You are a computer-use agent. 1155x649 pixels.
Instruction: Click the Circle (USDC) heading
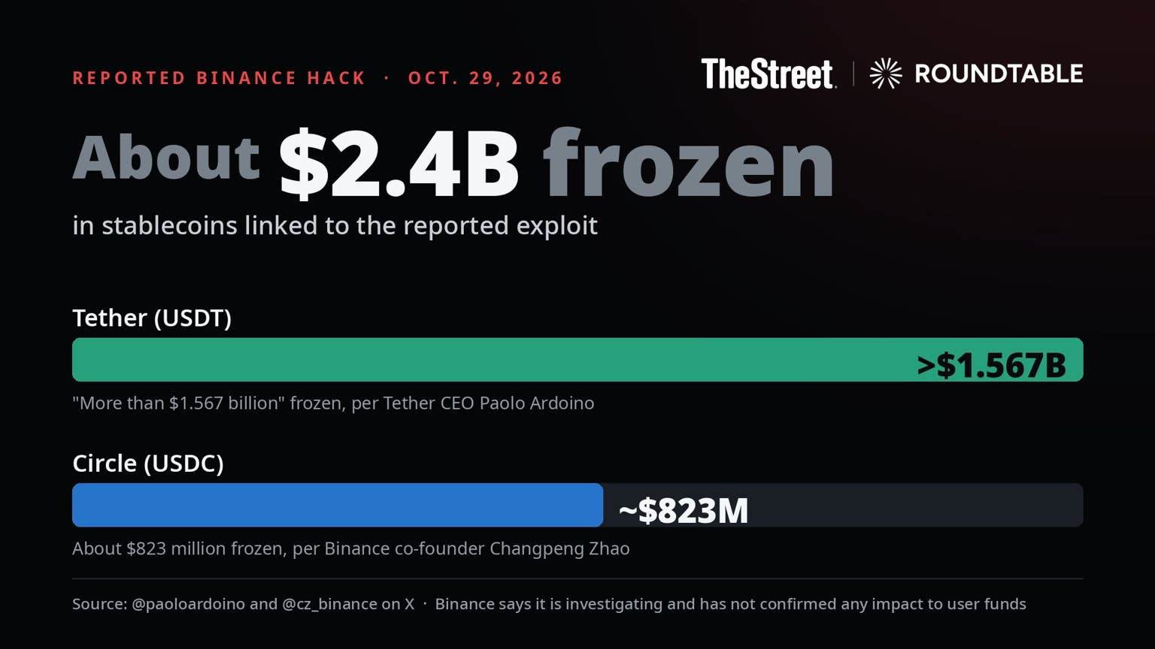148,463
